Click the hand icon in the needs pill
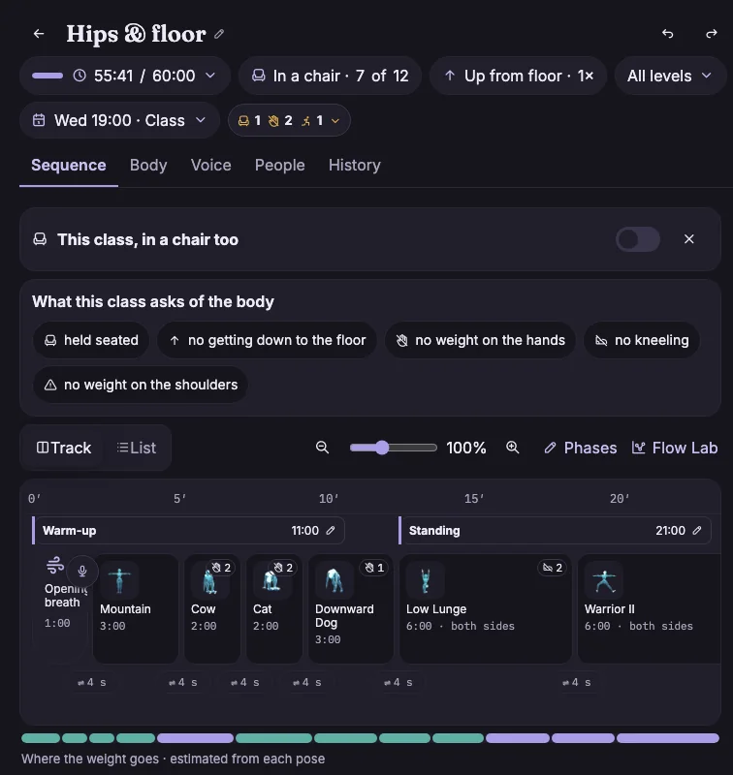 point(273,120)
